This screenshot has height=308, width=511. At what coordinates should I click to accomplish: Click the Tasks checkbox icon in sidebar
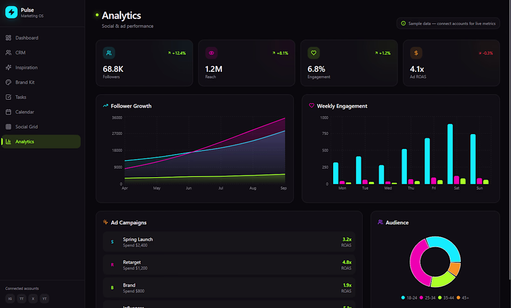(8, 97)
